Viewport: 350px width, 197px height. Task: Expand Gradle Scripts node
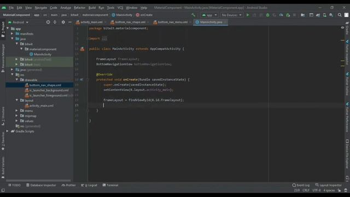pos(8,131)
